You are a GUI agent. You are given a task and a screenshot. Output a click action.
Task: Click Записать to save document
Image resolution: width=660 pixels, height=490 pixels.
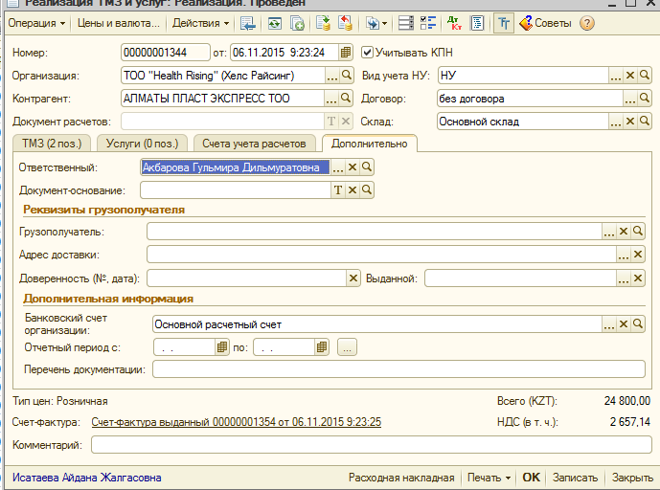click(575, 478)
